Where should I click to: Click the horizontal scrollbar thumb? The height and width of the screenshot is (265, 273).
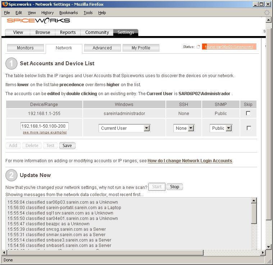point(105,252)
